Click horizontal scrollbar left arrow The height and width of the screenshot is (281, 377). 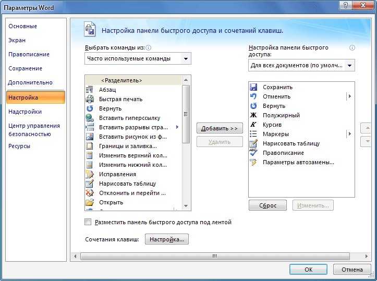point(75,256)
